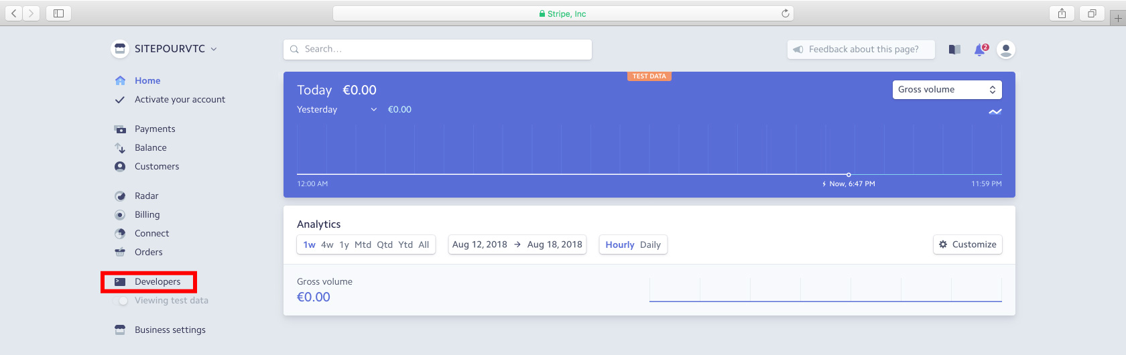1126x355 pixels.
Task: Click the Business settings shop icon
Action: (x=120, y=330)
